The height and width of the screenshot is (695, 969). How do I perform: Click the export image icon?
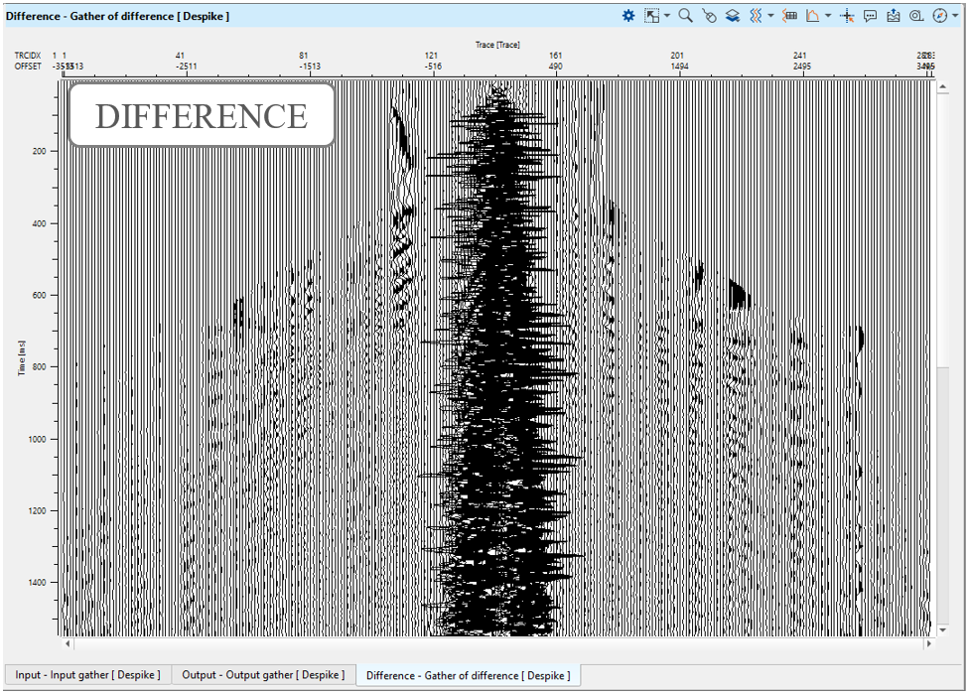(894, 16)
